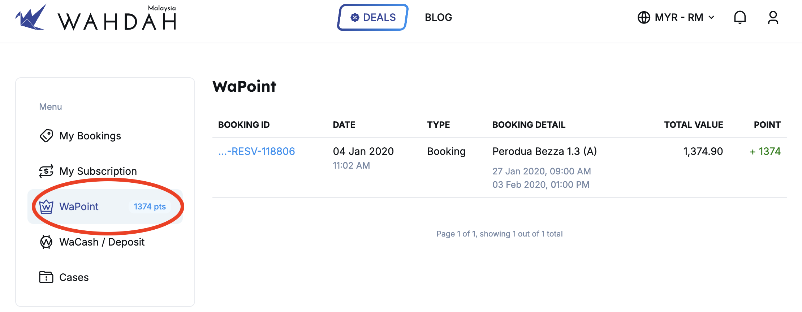Select My Subscription in the menu
This screenshot has height=312, width=802.
98,171
